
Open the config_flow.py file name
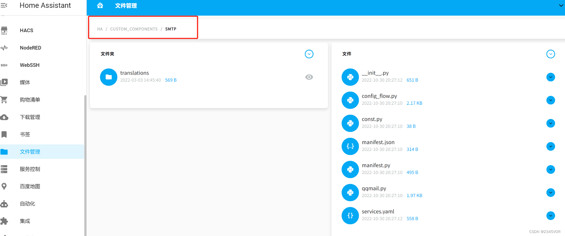[379, 96]
